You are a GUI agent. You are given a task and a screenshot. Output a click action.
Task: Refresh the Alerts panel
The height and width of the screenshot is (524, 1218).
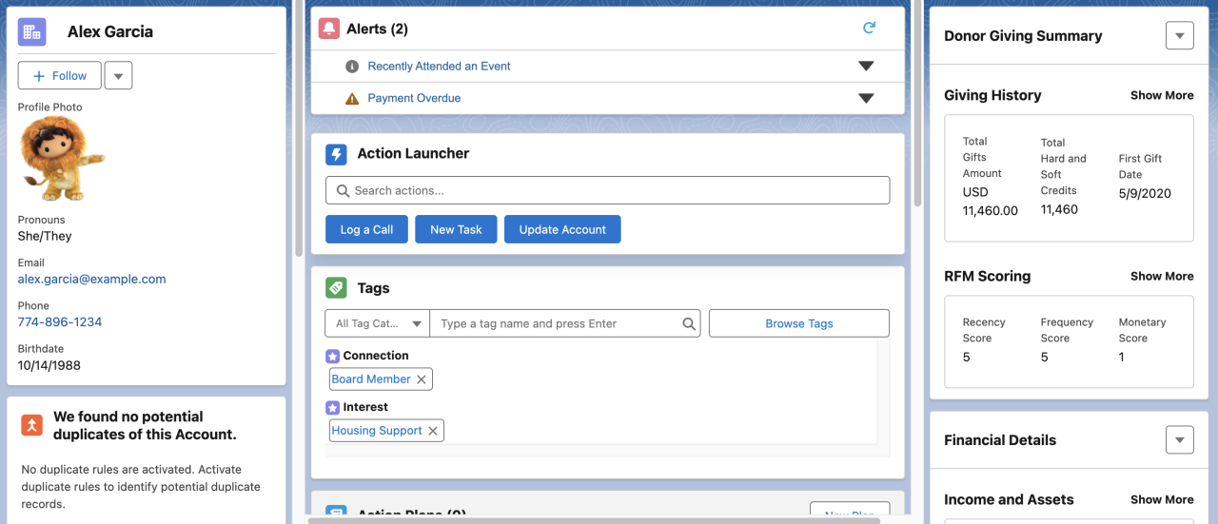pyautogui.click(x=869, y=29)
